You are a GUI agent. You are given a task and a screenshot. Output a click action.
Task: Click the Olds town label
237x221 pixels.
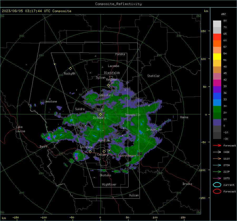pos(100,110)
